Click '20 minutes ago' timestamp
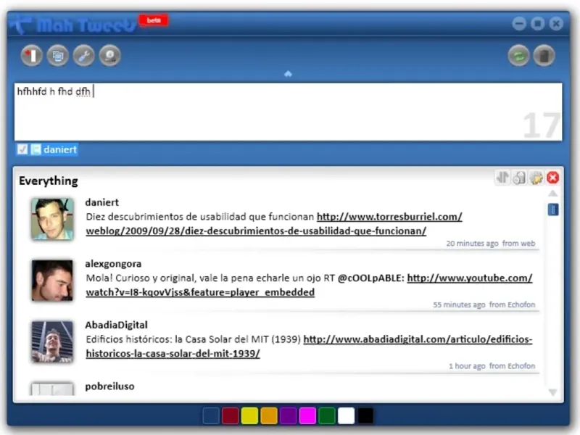The width and height of the screenshot is (580, 435). tap(472, 244)
